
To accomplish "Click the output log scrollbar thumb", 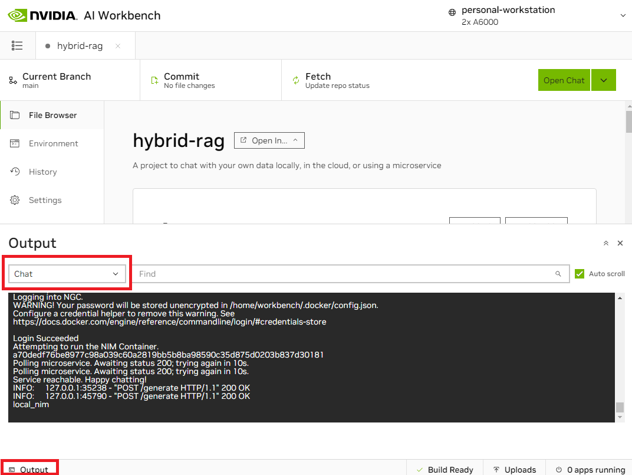I will (620, 407).
